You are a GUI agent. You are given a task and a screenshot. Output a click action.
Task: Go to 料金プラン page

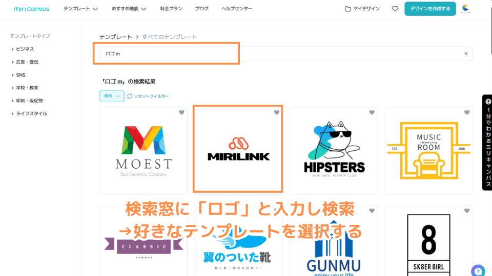[x=171, y=9]
